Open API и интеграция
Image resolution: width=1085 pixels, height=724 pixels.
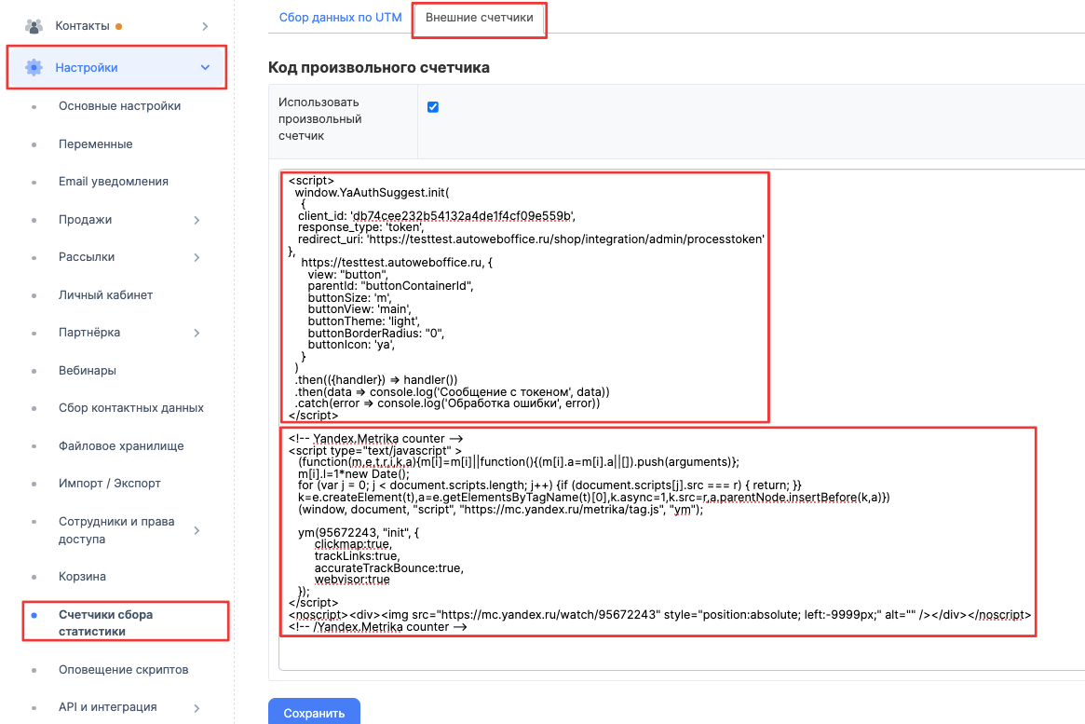point(108,706)
